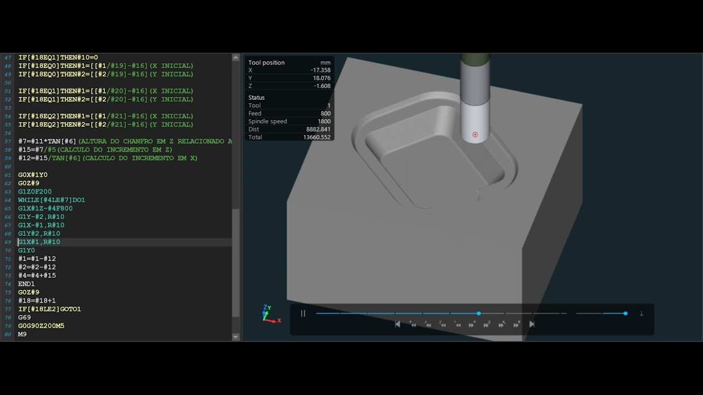Click the playback speed slider handle
The image size is (703, 395).
tap(626, 313)
